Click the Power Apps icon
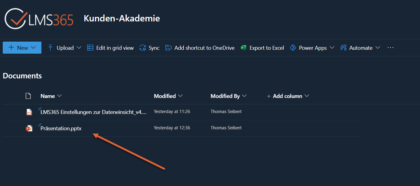Viewport: 420px width, 186px height. point(293,48)
